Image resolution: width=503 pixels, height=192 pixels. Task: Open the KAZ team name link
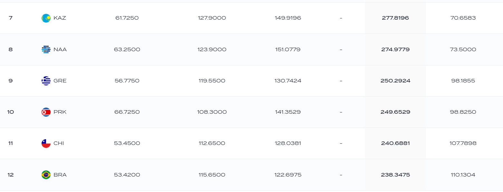[x=60, y=18]
